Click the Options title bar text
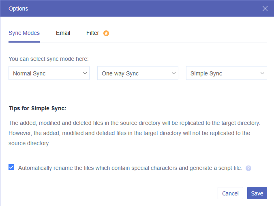The image size is (274, 206). pyautogui.click(x=18, y=9)
